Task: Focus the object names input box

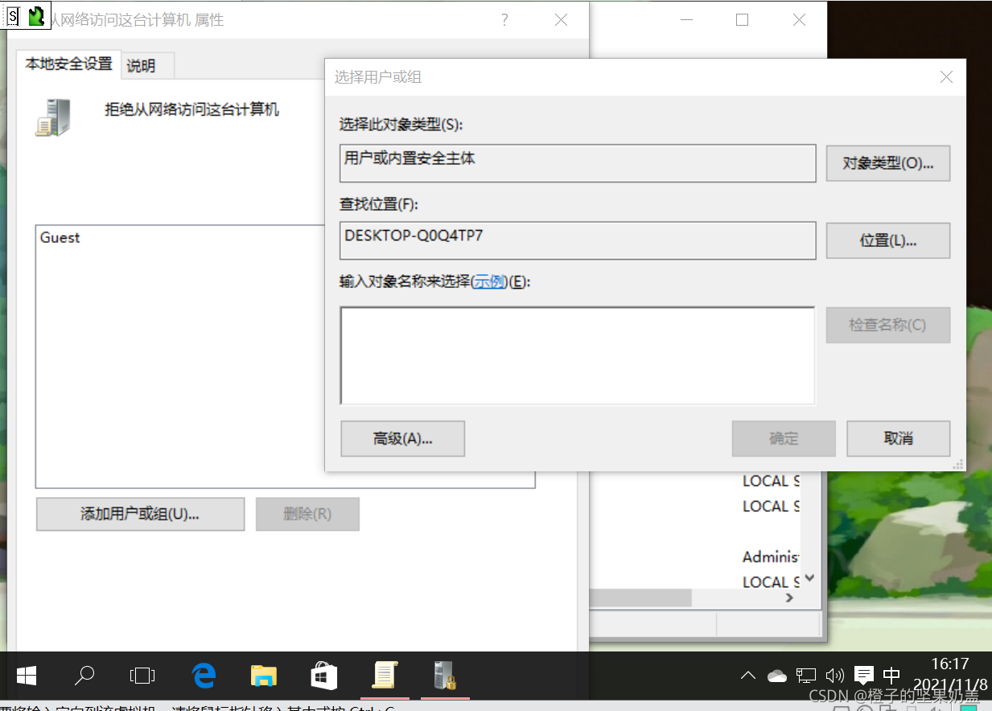Action: coord(578,355)
